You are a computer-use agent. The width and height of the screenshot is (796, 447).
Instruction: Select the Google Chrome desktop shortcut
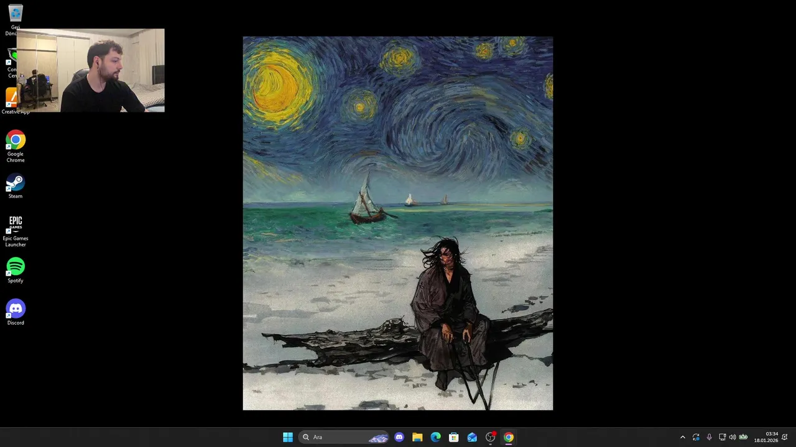click(x=16, y=147)
